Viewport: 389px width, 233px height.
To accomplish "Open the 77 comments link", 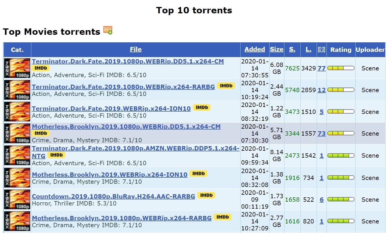I will [322, 68].
